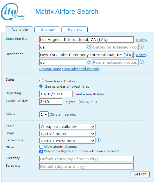Select See calendar of lowest fares
Viewport: 157px width, 185px height.
pos(41,86)
